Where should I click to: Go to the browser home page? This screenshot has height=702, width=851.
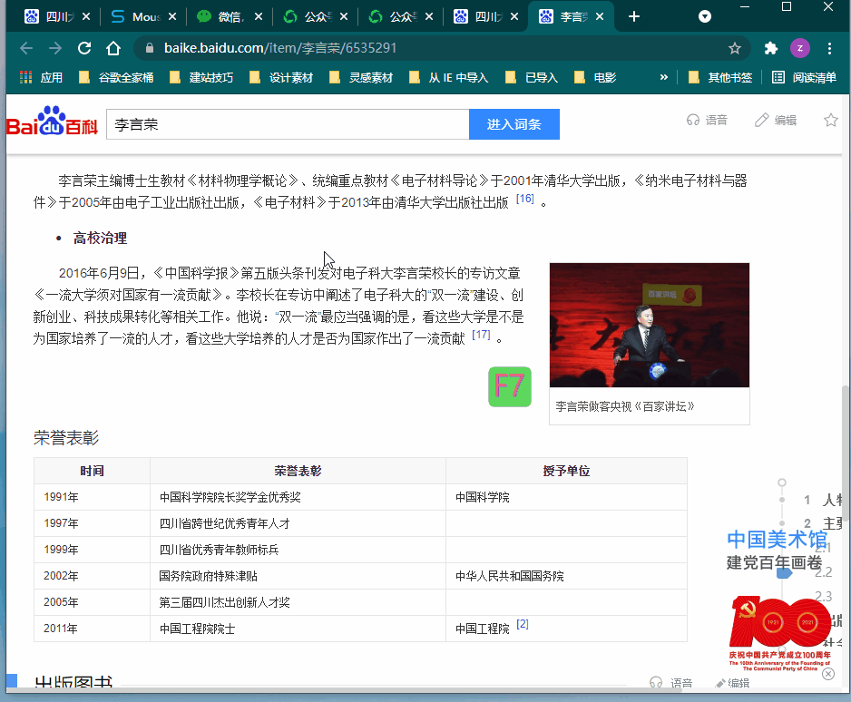113,48
